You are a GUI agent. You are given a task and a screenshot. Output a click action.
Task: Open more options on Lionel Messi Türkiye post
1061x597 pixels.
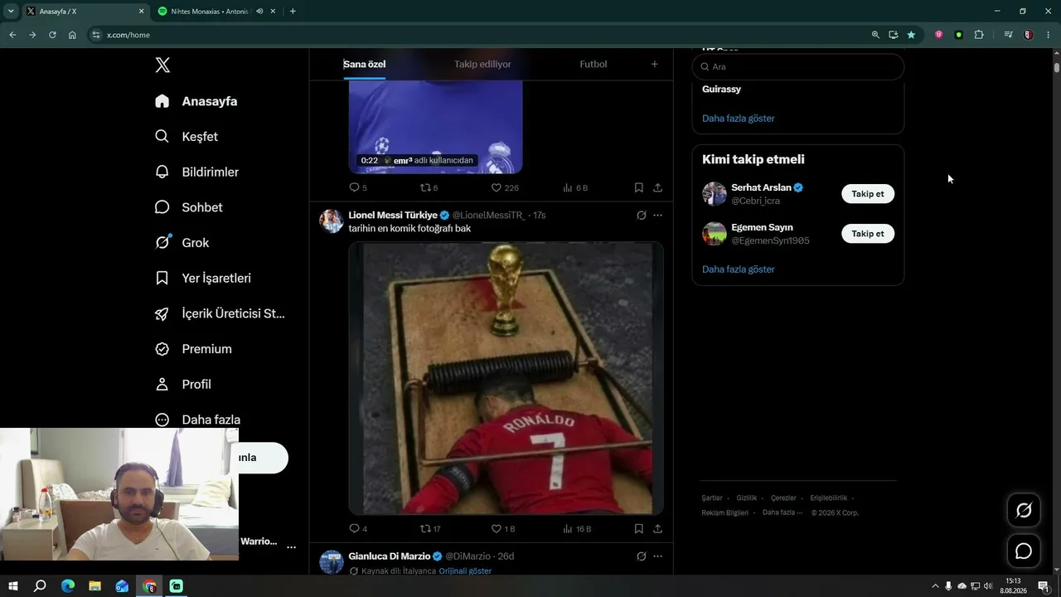[657, 216]
